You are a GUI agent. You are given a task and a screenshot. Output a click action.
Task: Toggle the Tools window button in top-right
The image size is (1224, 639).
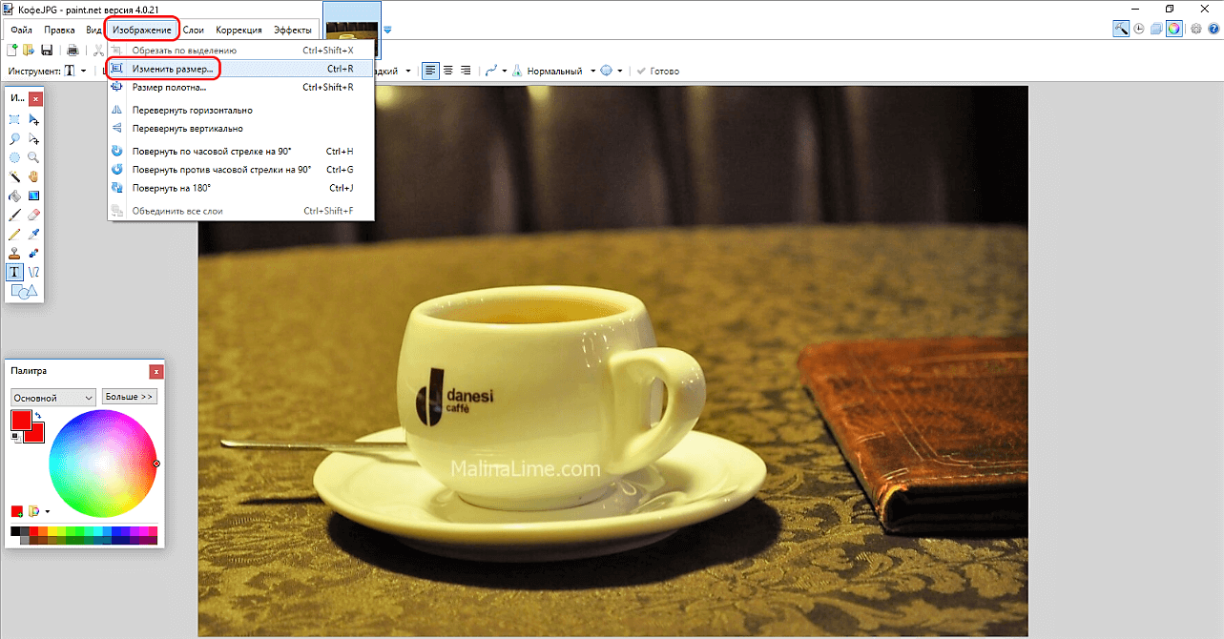pyautogui.click(x=1122, y=29)
